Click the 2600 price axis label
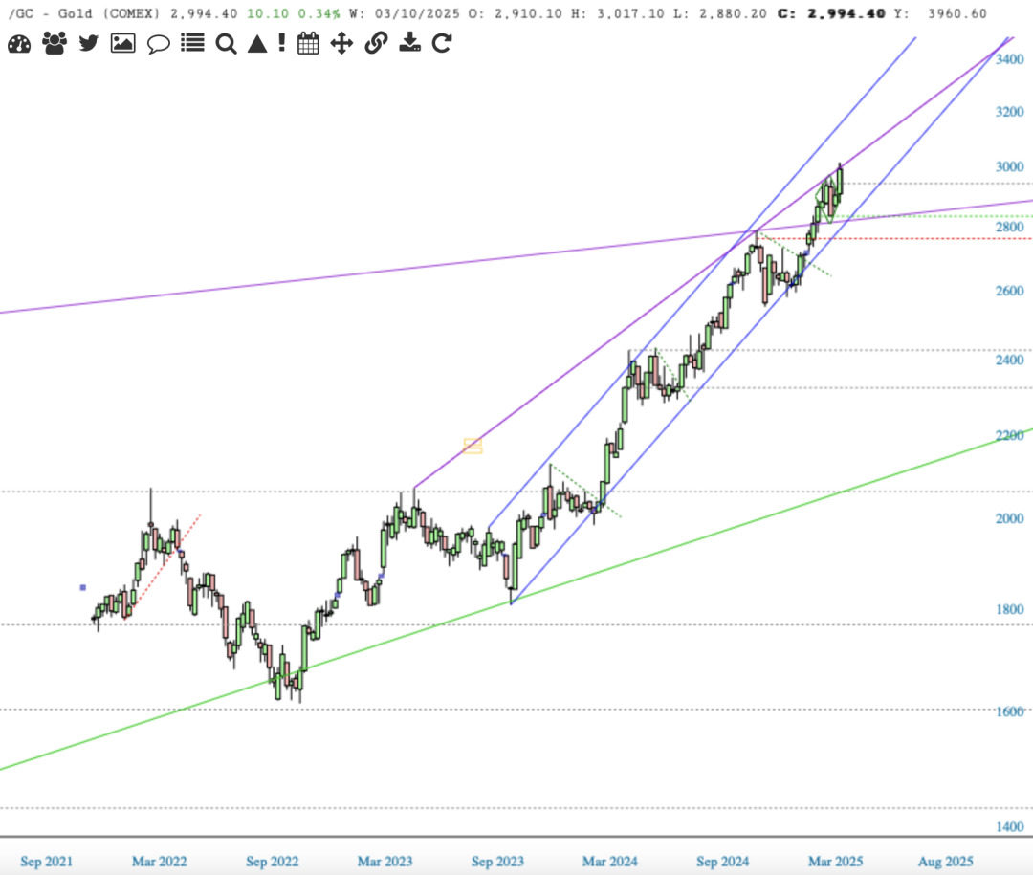This screenshot has width=1033, height=875. [1009, 292]
